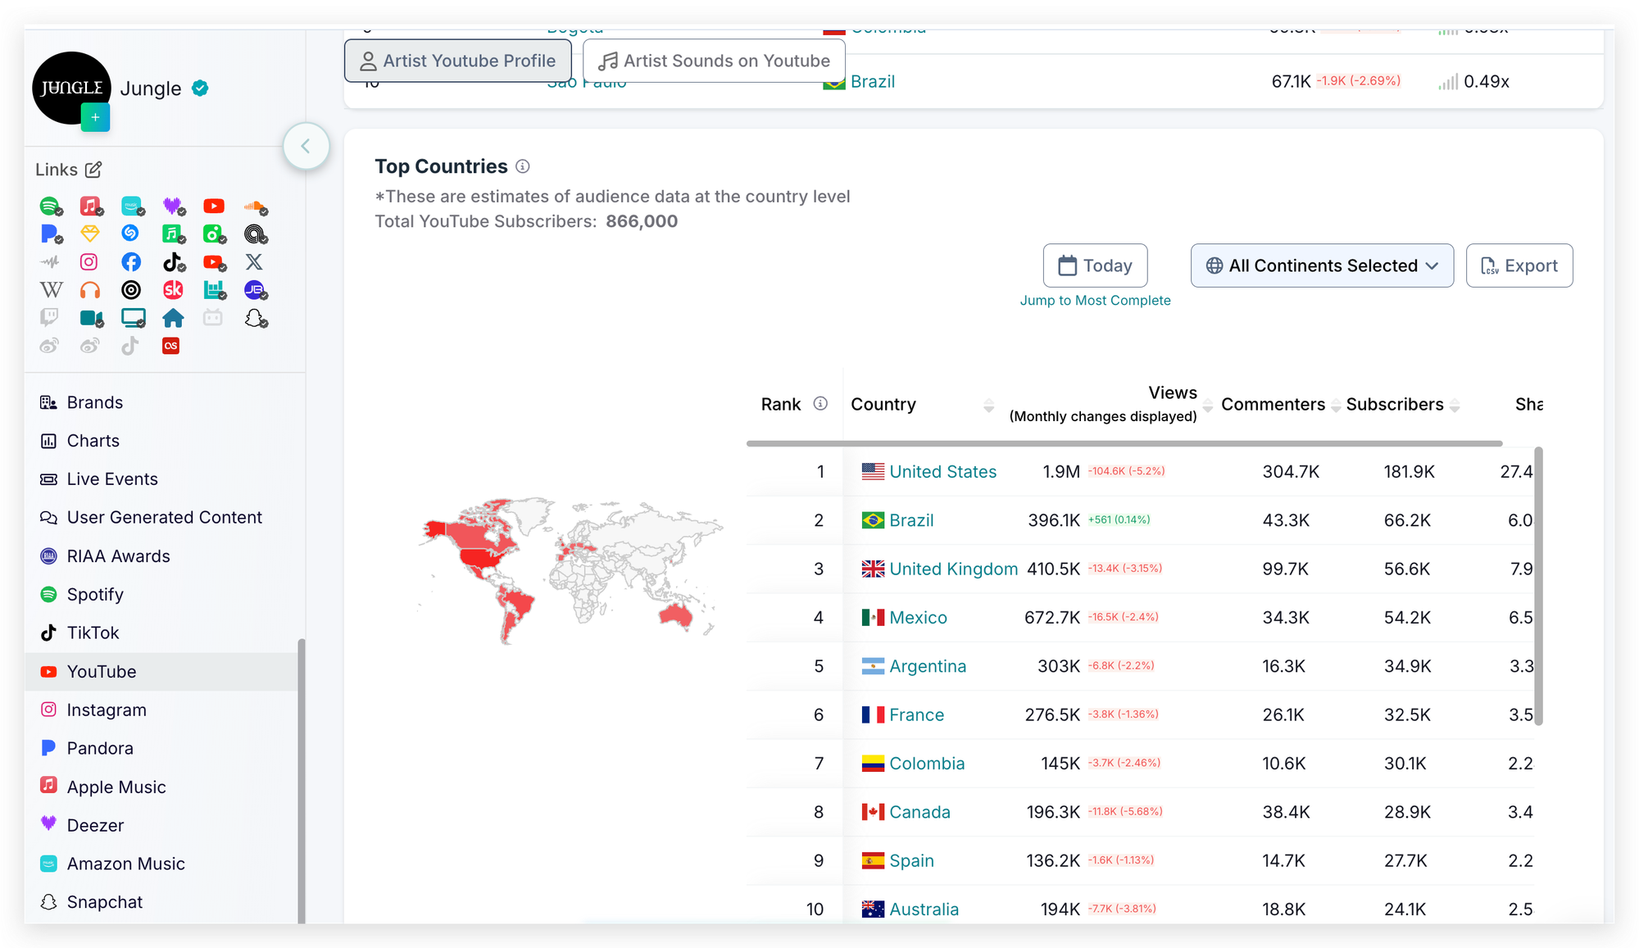
Task: Click the Top Countries info icon
Action: 523,167
